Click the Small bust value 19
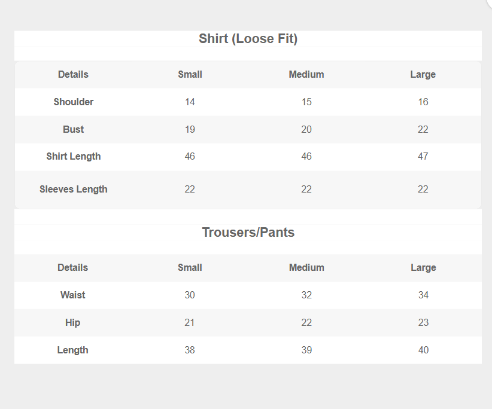 (x=190, y=129)
